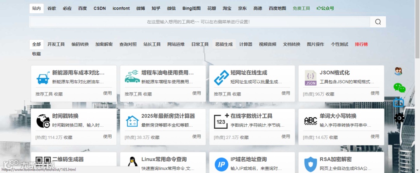420x173 pixels.
Task: Open the green 公众号 link
Action: click(x=325, y=8)
